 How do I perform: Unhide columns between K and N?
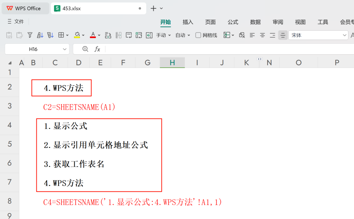click(260, 59)
